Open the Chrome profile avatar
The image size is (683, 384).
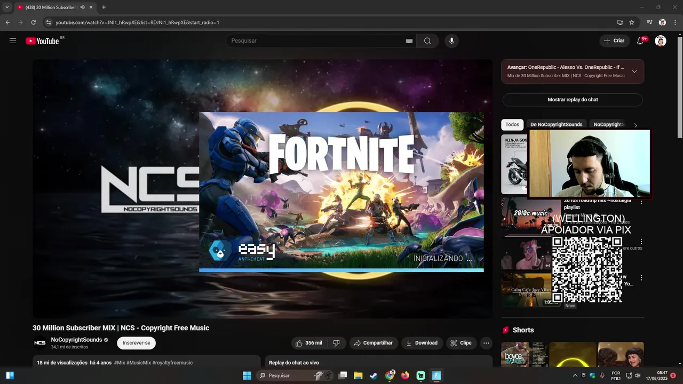pyautogui.click(x=662, y=22)
